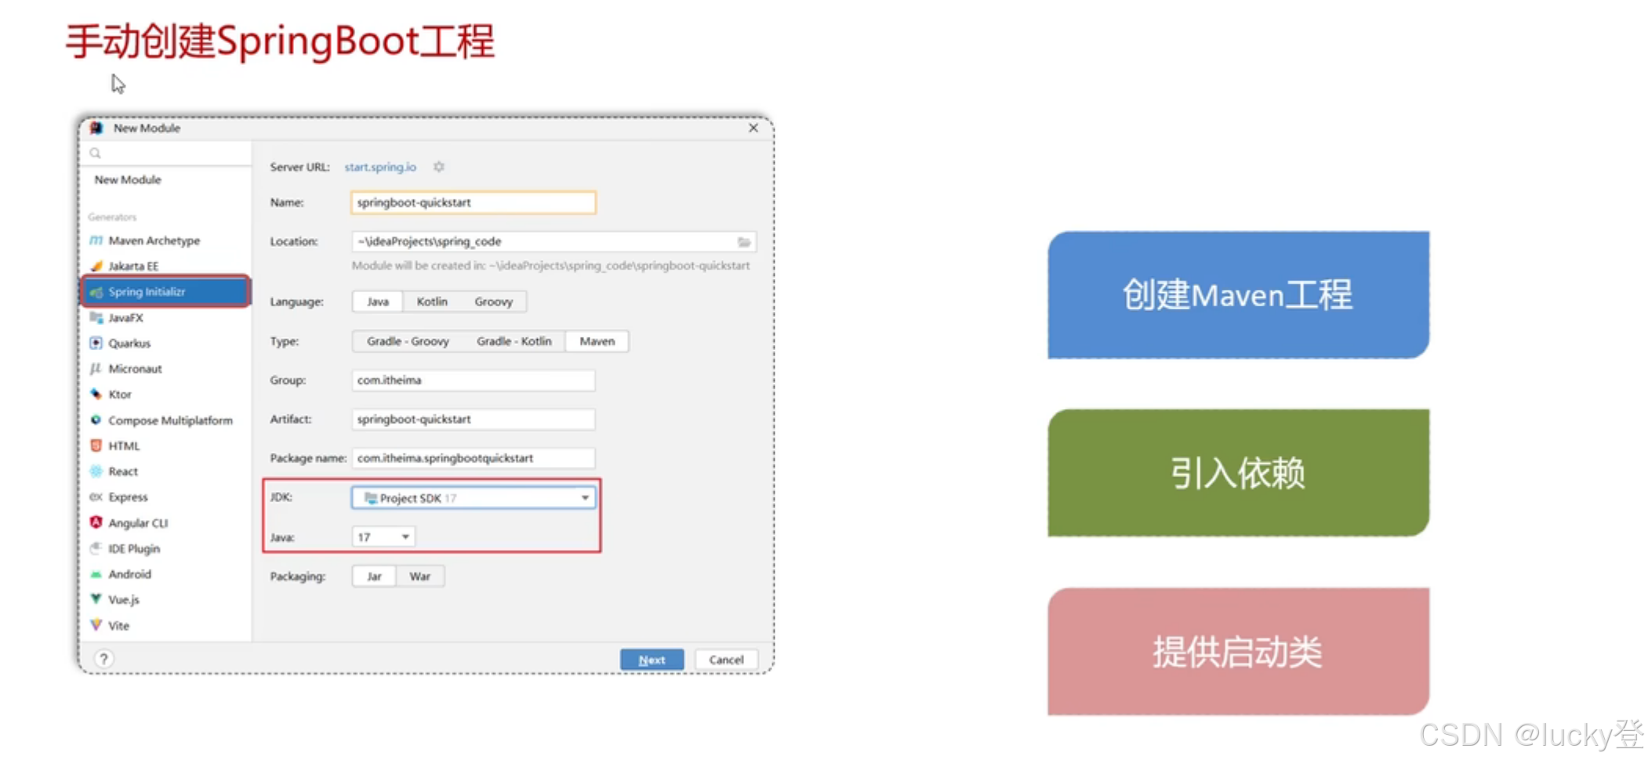Choose Kotlin as the language
1648x763 pixels.
432,302
